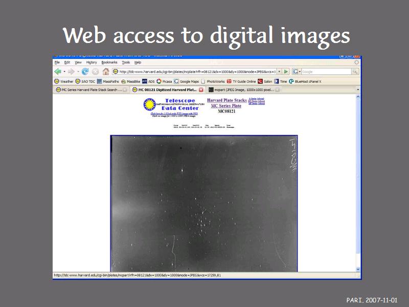Click the Telescope Data Center sun logo
The height and width of the screenshot is (307, 409).
[149, 104]
